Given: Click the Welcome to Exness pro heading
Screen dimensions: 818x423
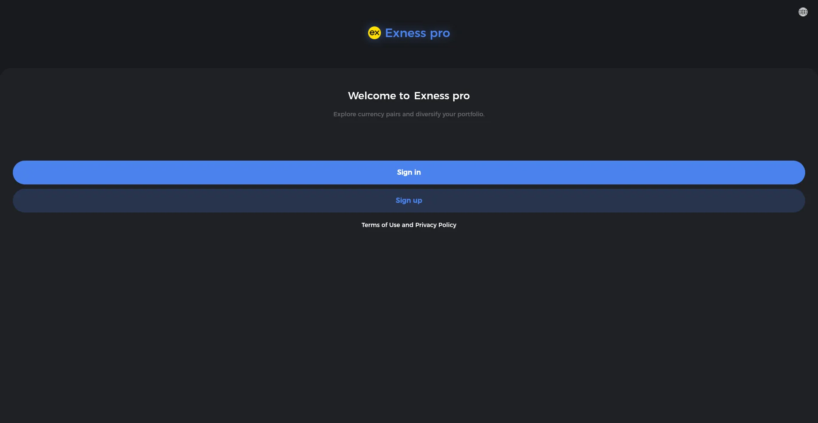Looking at the screenshot, I should coord(409,96).
